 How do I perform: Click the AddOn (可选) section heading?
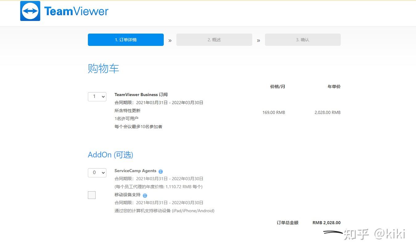tap(110, 155)
